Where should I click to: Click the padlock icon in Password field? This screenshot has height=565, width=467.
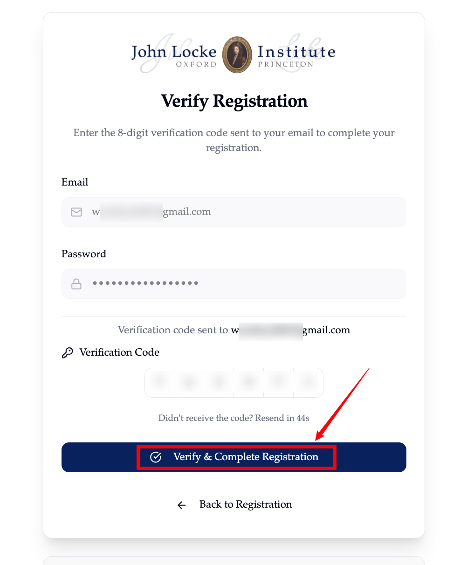pyautogui.click(x=76, y=284)
